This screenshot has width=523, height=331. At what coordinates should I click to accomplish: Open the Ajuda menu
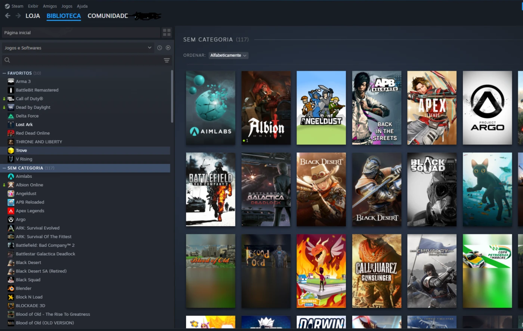pos(82,6)
